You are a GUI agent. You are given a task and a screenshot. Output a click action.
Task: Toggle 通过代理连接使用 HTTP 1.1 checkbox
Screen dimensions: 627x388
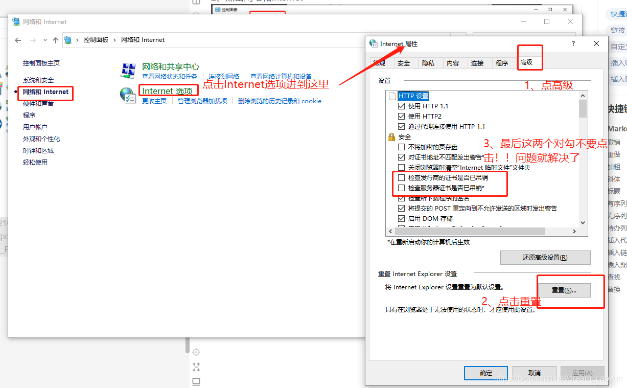(401, 127)
